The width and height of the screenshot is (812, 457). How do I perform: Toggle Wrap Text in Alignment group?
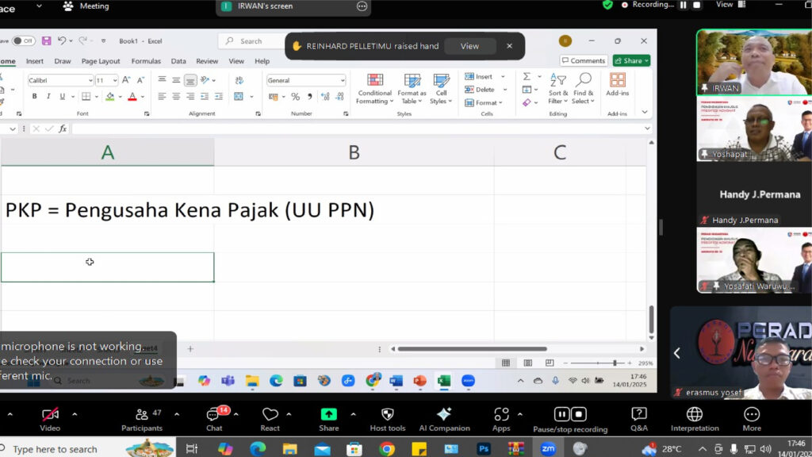point(239,80)
